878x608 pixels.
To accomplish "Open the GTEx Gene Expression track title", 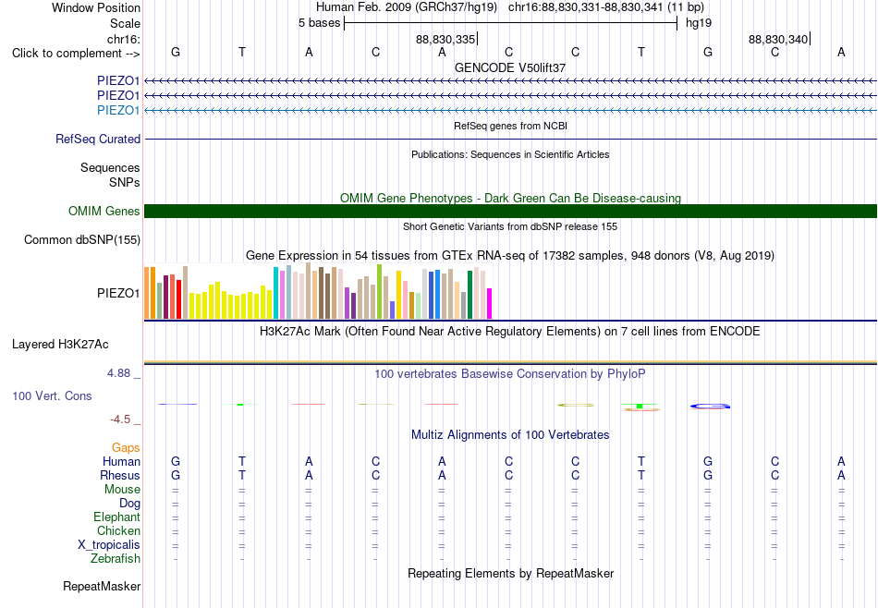I will click(510, 256).
